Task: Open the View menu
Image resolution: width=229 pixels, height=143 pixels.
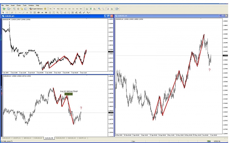Action: [x=7, y=5]
